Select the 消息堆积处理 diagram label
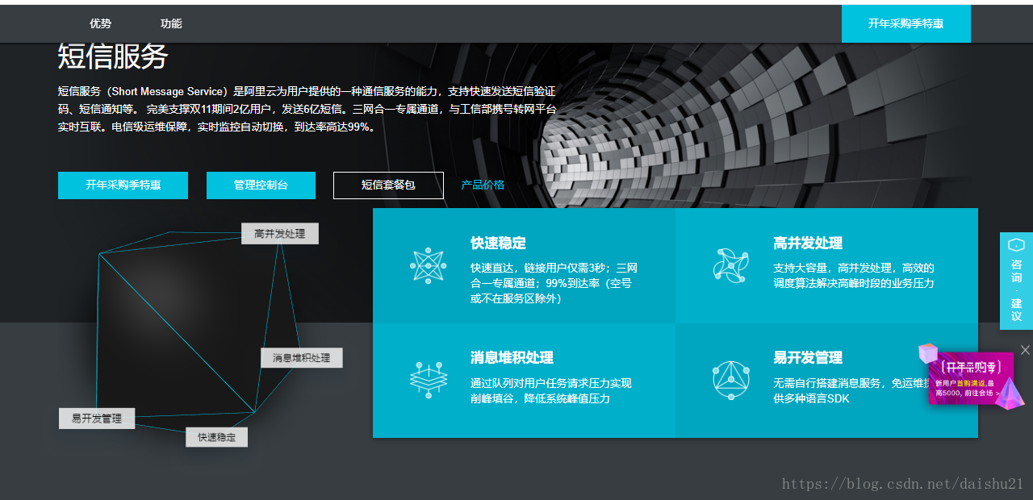This screenshot has height=500, width=1033. click(x=302, y=358)
